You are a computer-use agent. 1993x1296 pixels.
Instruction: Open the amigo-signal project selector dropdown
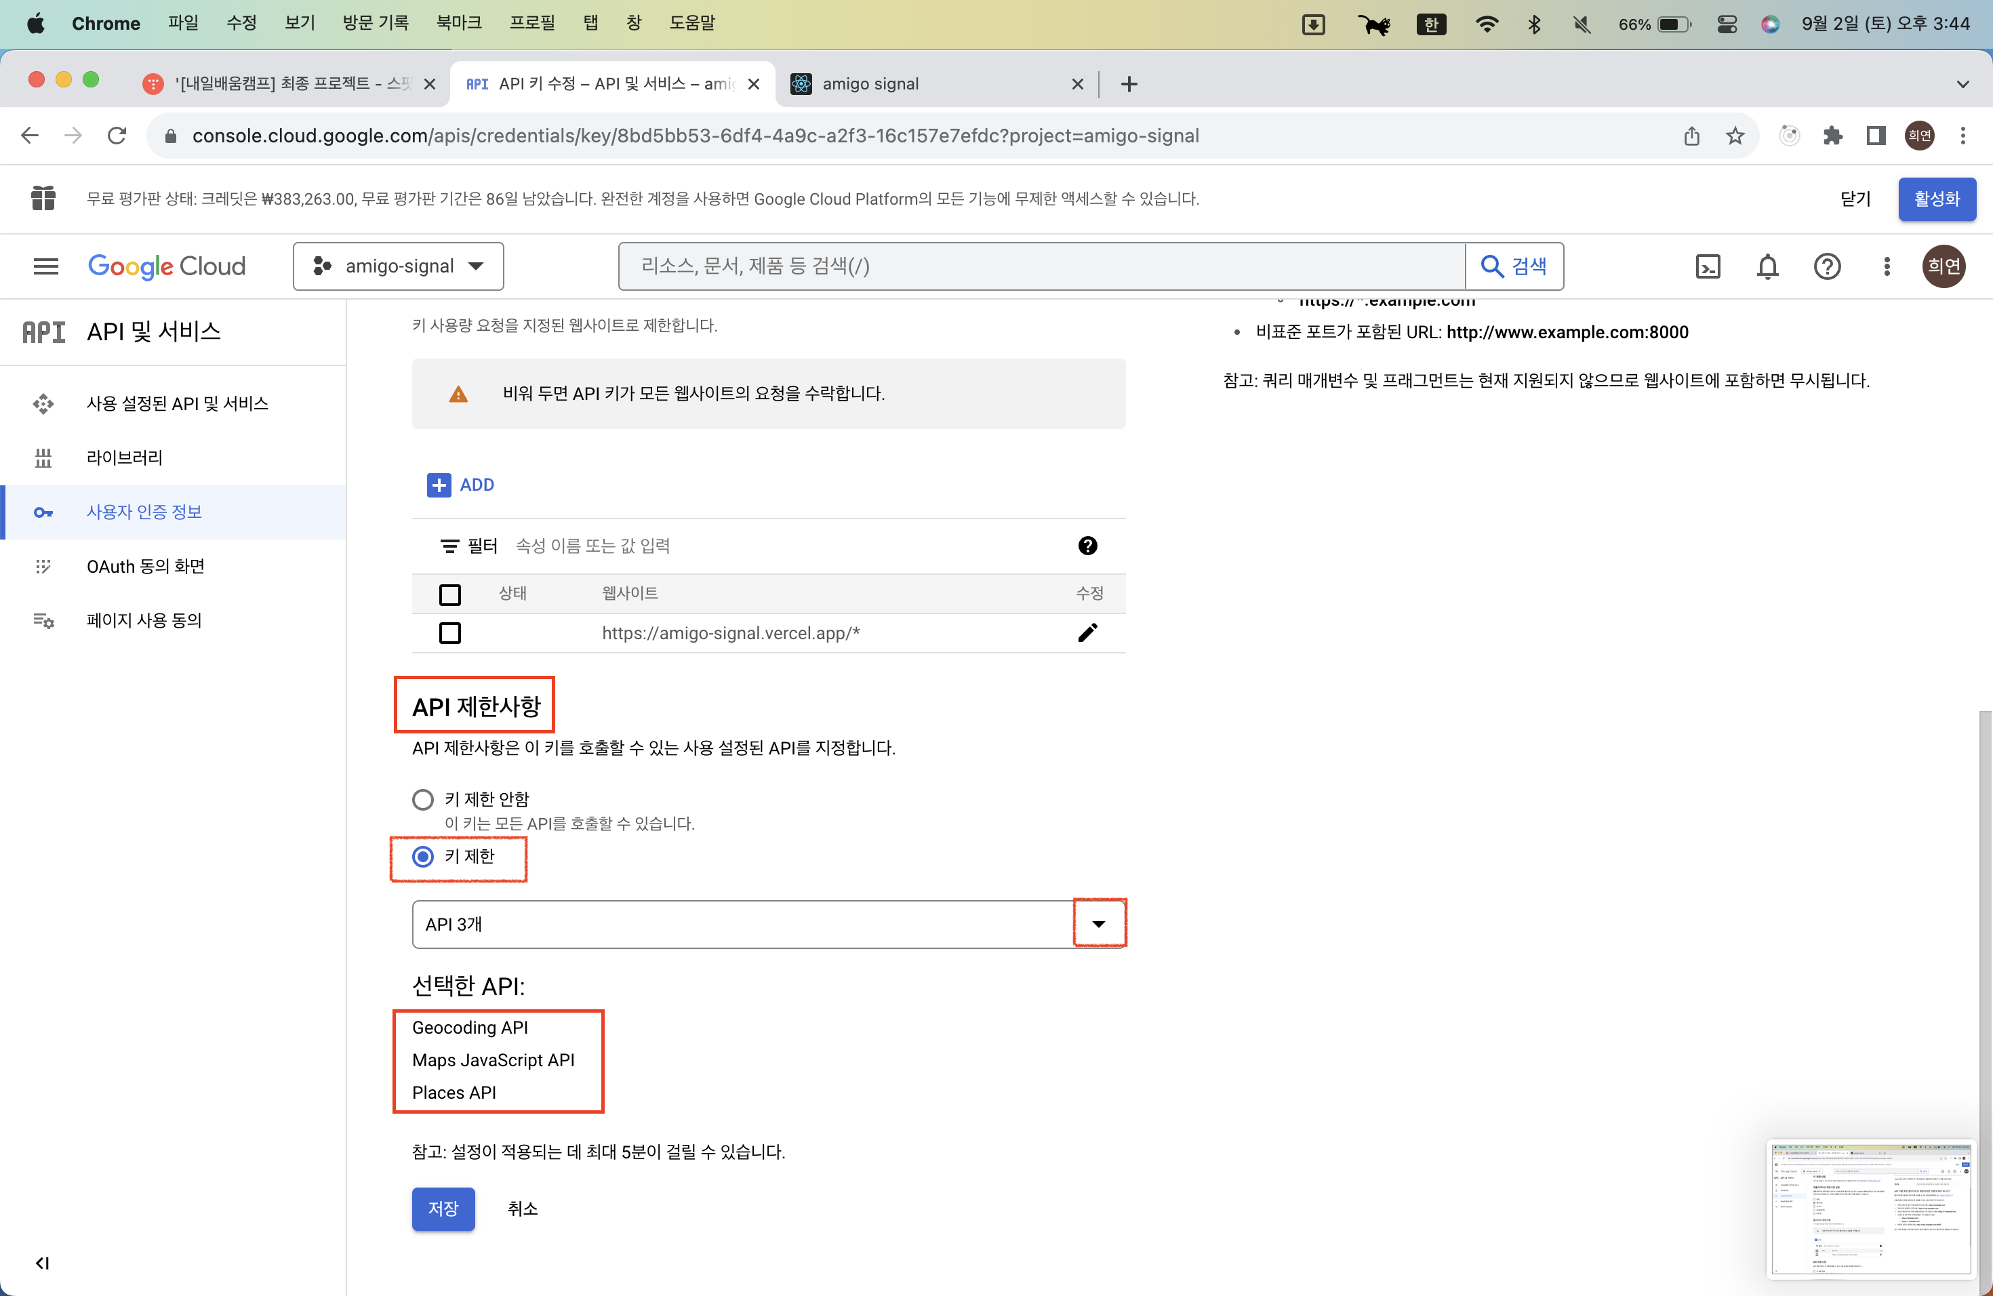tap(399, 266)
